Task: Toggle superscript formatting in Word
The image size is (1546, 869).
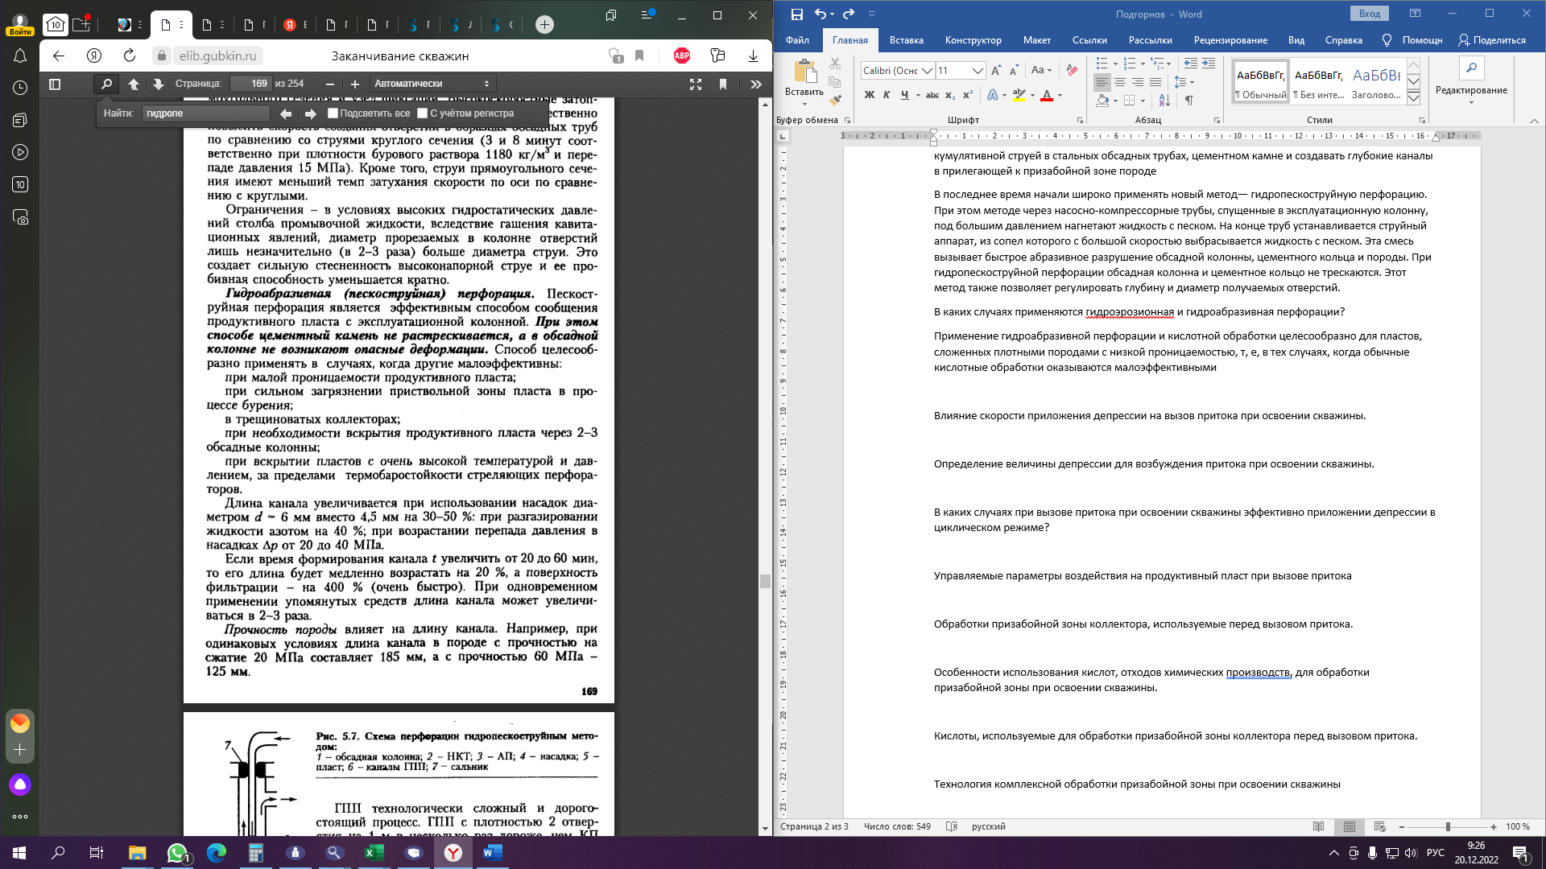Action: pyautogui.click(x=968, y=95)
